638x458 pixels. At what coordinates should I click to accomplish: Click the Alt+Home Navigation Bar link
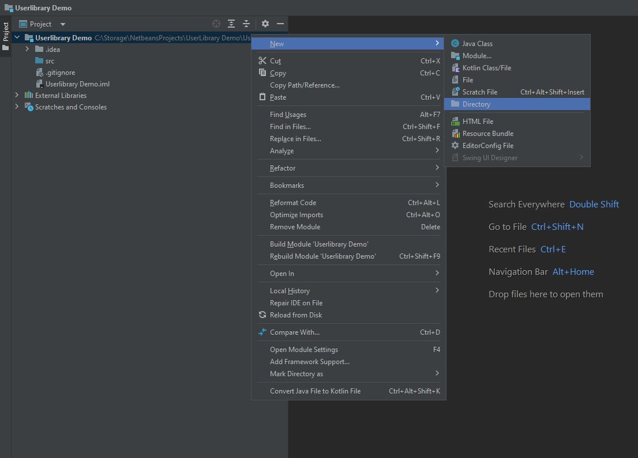pyautogui.click(x=573, y=272)
